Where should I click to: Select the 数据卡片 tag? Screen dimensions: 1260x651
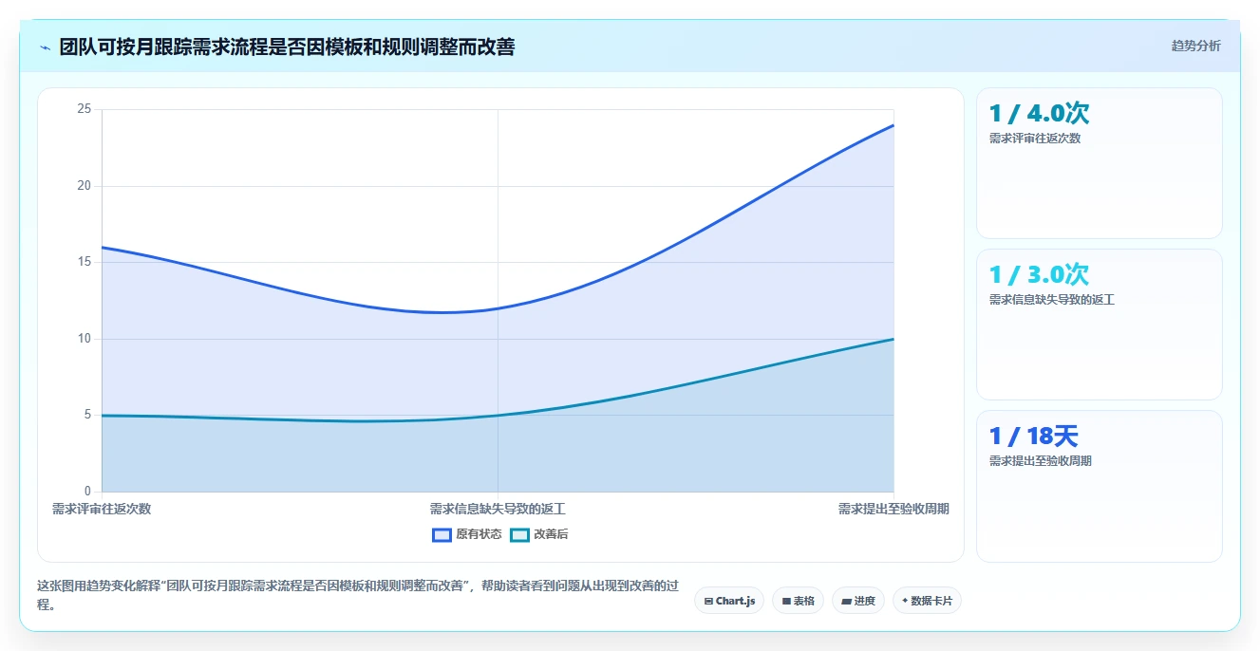click(x=927, y=601)
